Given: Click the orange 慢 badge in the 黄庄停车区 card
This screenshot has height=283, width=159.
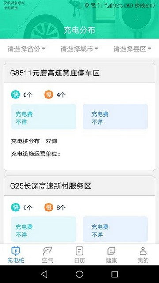Looking at the screenshot, I should (x=49, y=94).
